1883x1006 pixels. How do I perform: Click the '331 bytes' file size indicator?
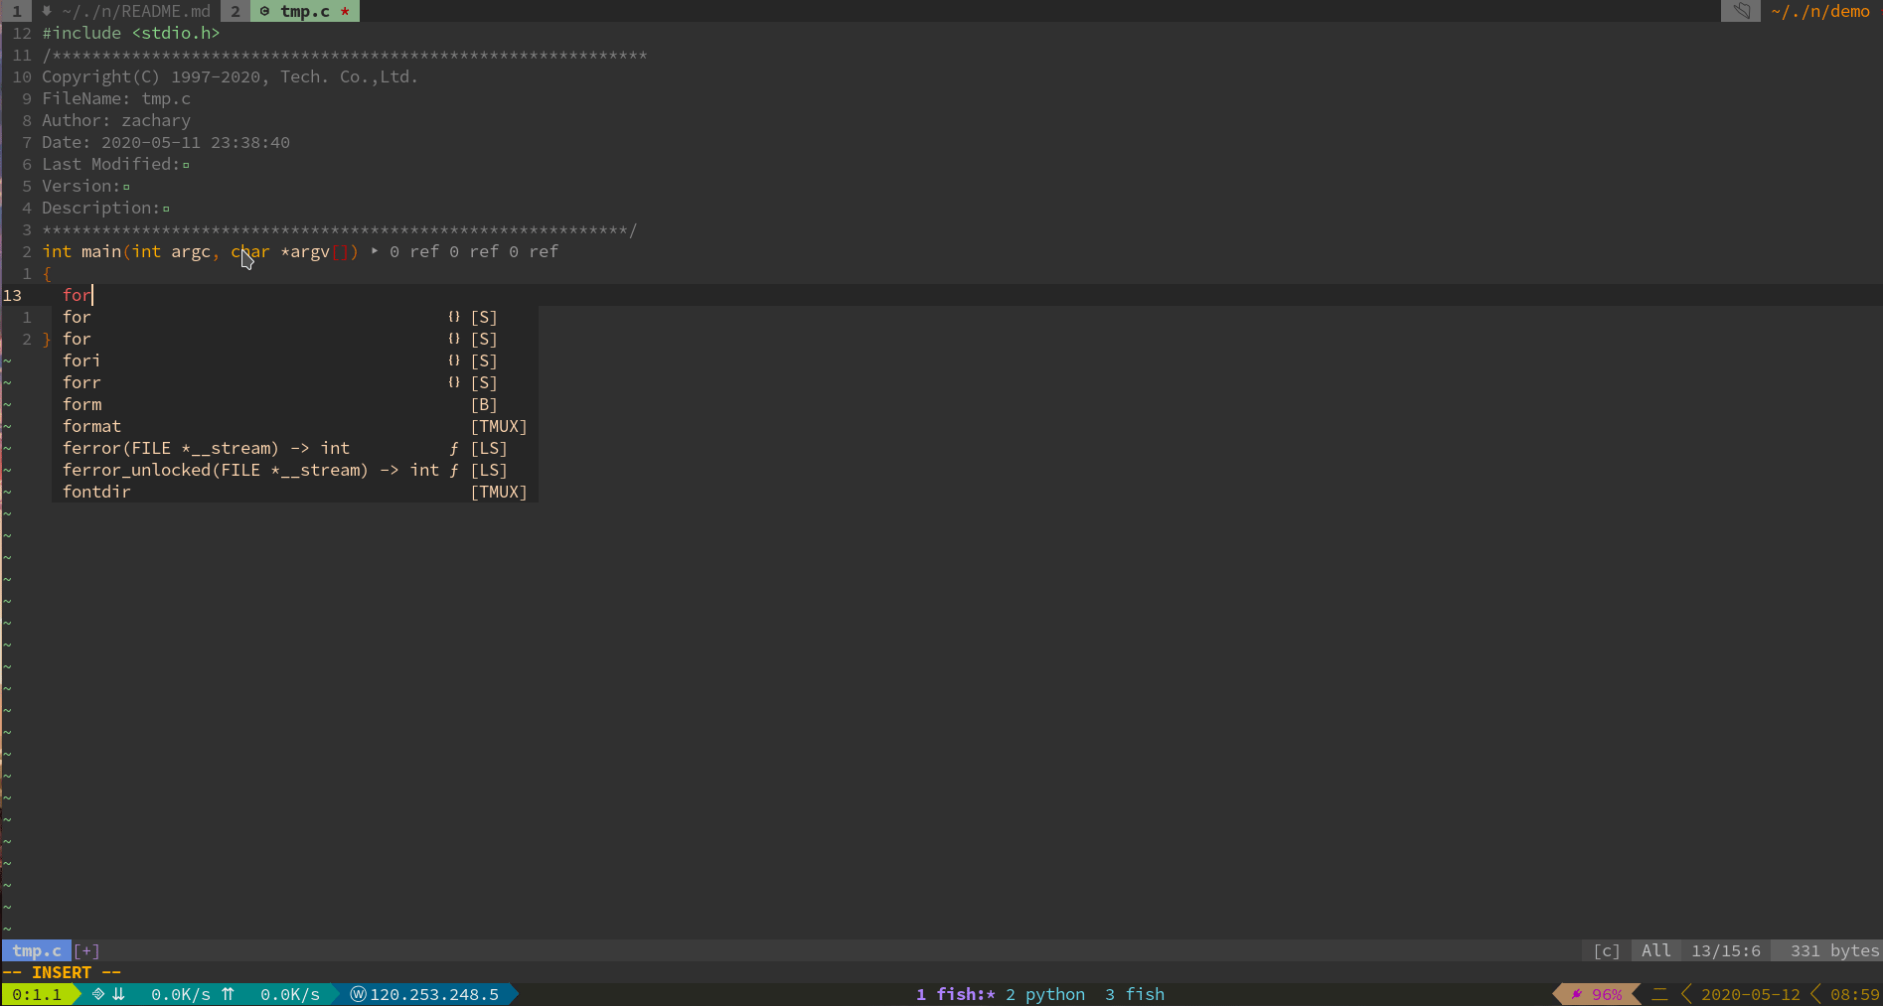[x=1835, y=950]
